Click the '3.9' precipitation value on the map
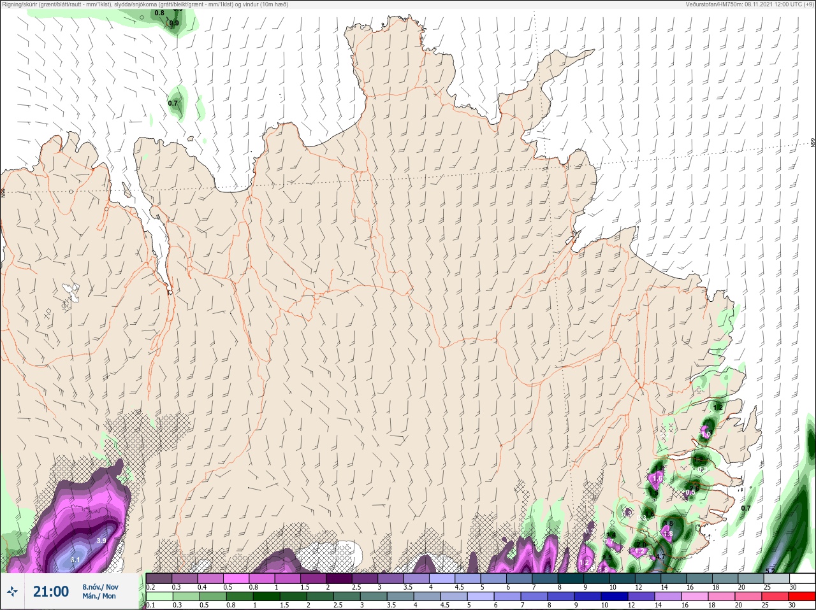 point(101,541)
